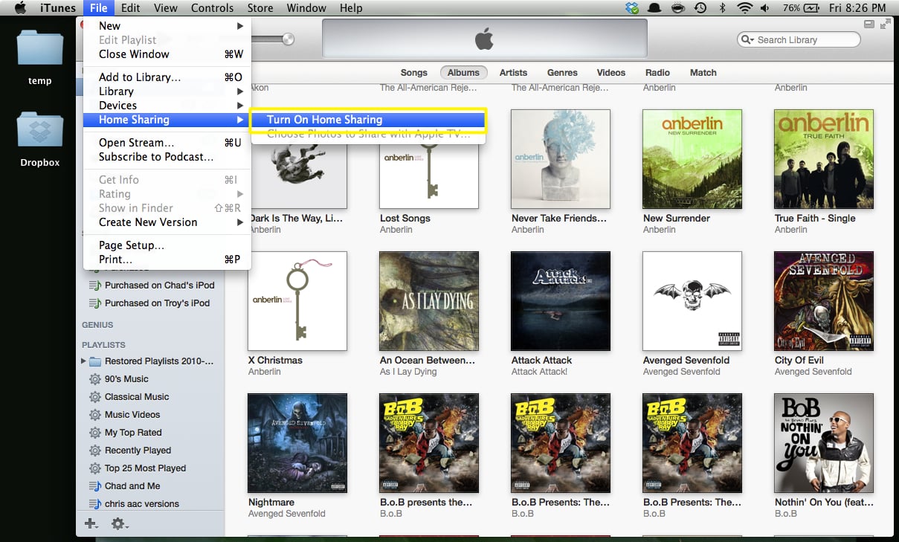899x542 pixels.
Task: Click the Dropbox menu bar icon
Action: pos(633,8)
